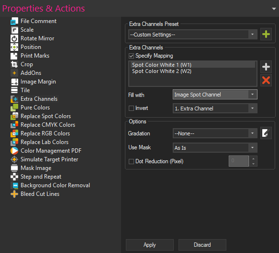Click the Step and Repeat icon
This screenshot has width=279, height=253.
[14, 177]
